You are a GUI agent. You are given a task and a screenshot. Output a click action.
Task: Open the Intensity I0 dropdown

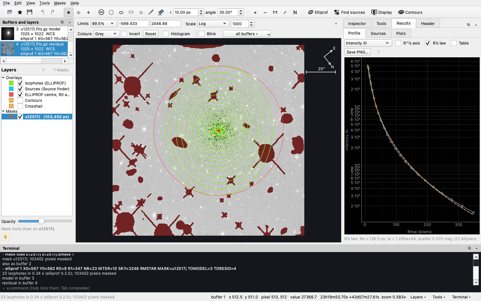(368, 43)
